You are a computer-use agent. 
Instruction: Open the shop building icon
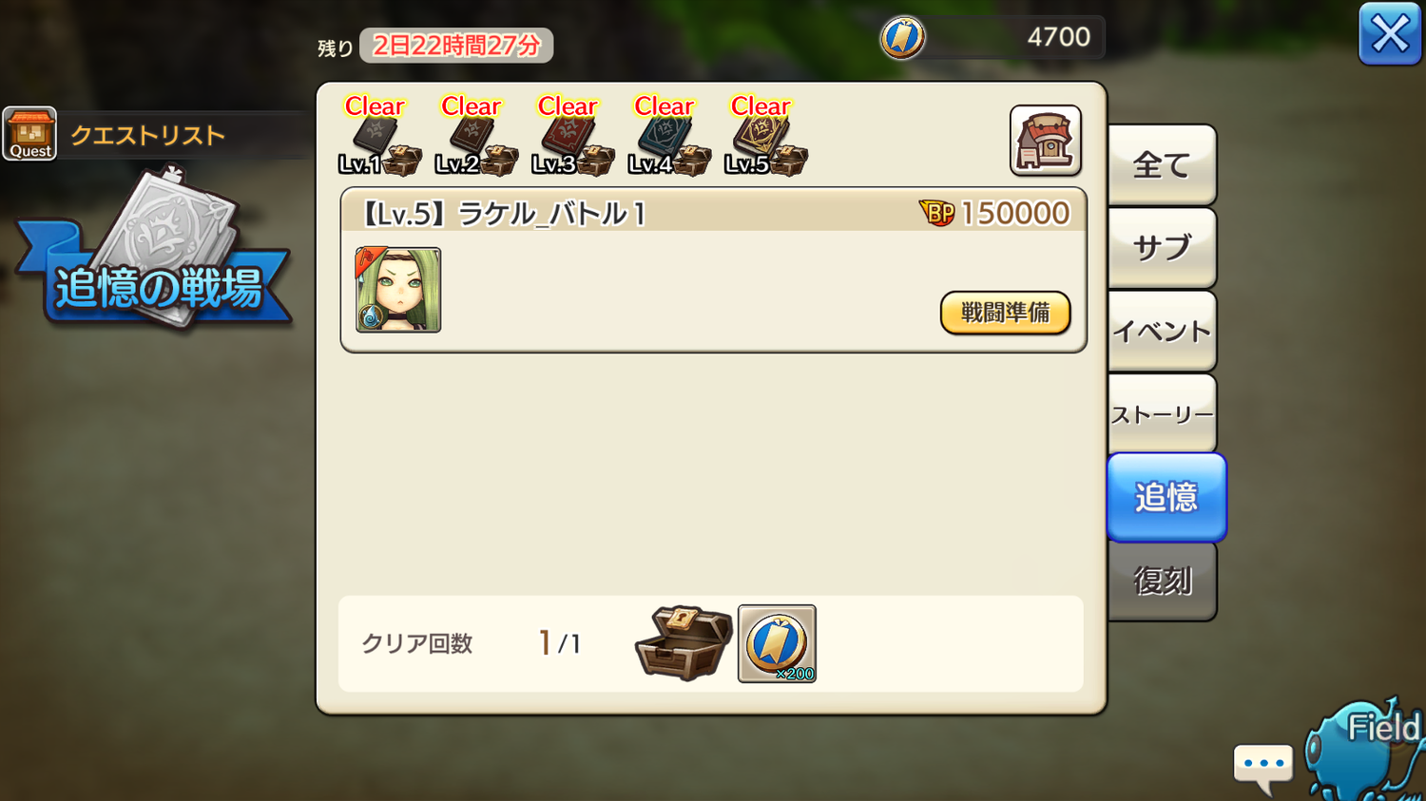pyautogui.click(x=1045, y=141)
